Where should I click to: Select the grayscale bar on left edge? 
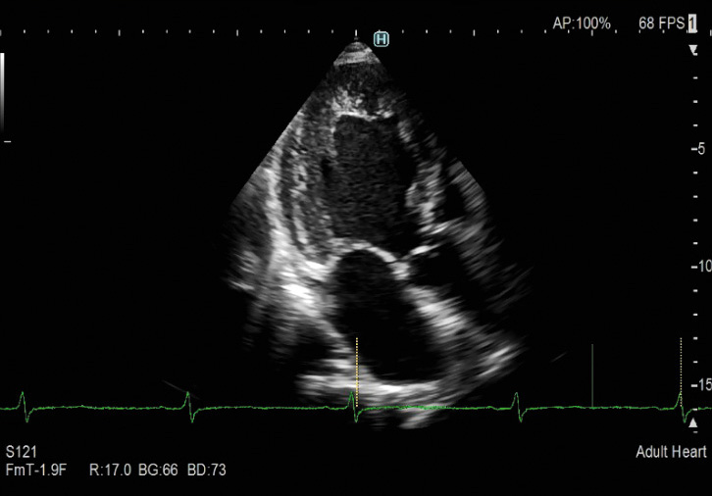tap(3, 94)
